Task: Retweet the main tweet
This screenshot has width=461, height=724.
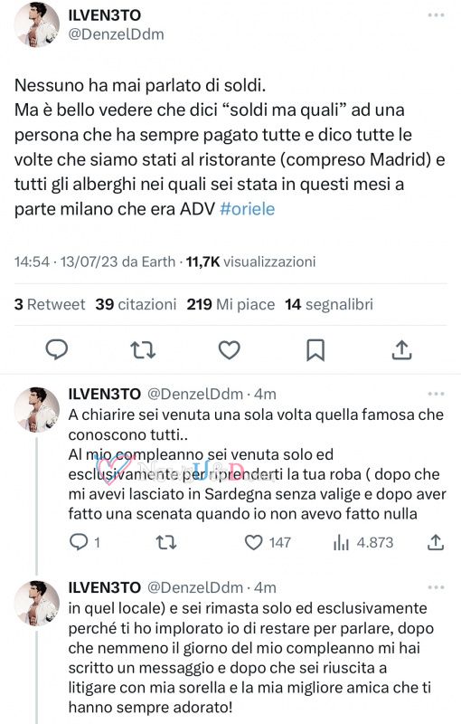Action: tap(143, 350)
